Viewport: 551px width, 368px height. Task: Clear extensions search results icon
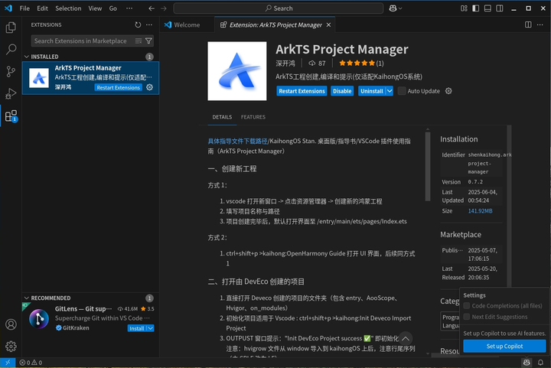(x=139, y=41)
